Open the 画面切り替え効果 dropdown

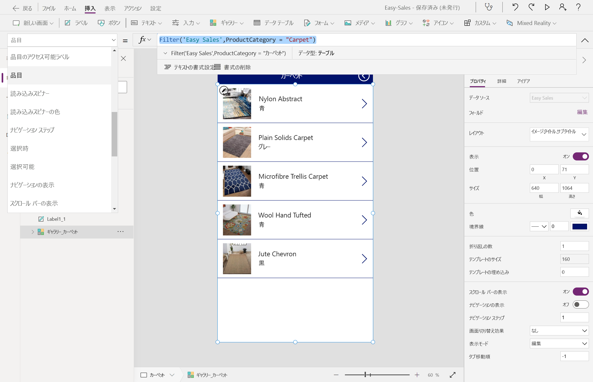[x=559, y=331]
